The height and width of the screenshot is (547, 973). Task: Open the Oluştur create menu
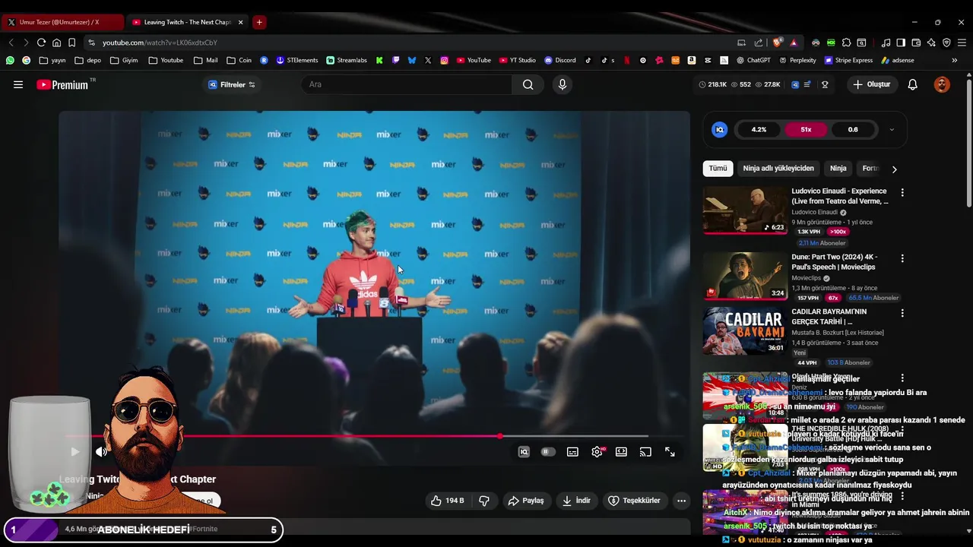(871, 84)
